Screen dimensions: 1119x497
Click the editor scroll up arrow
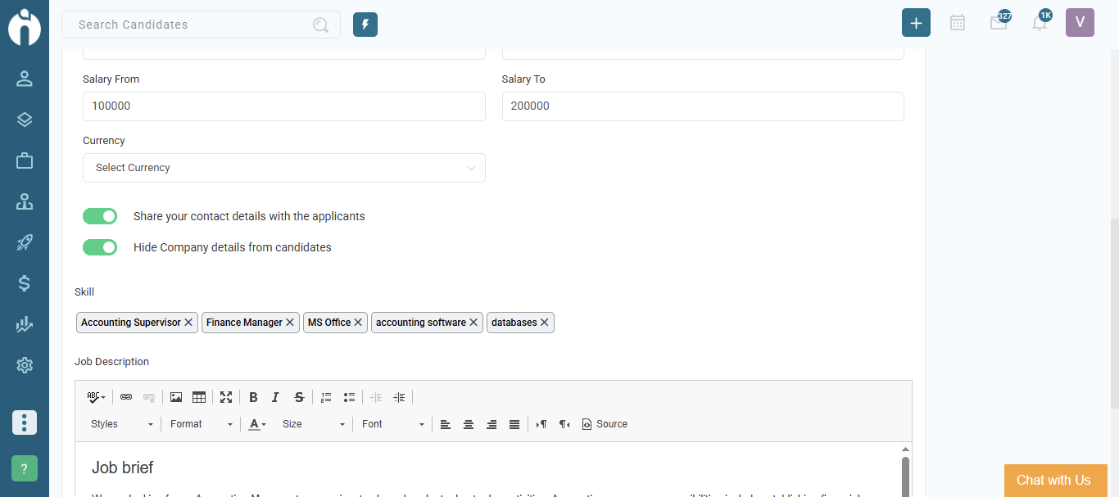coord(905,450)
